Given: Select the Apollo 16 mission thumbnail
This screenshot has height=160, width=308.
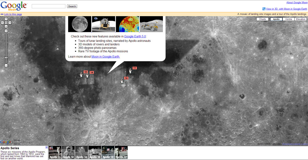Looking at the screenshot, I should pyautogui.click(x=108, y=152).
